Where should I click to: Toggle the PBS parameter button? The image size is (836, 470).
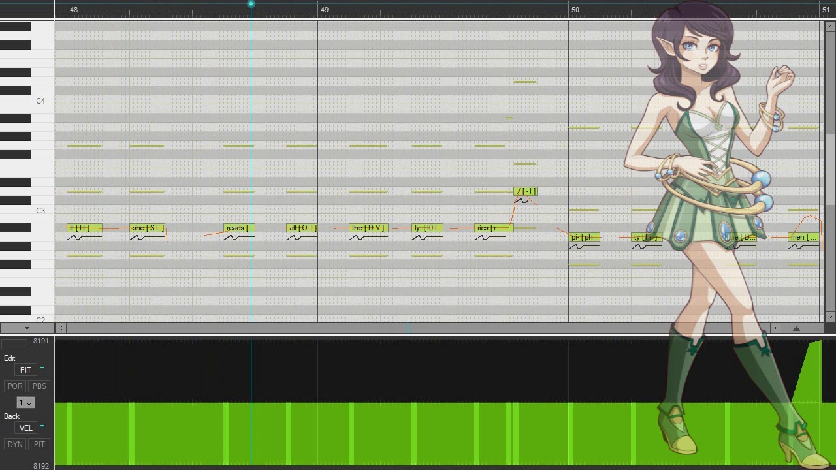click(39, 386)
